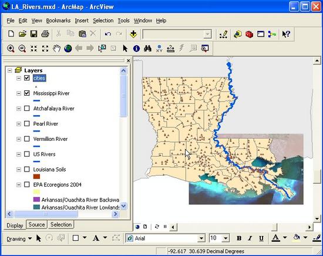Open the font name Arial dropdown
The image size is (323, 256).
[201, 238]
